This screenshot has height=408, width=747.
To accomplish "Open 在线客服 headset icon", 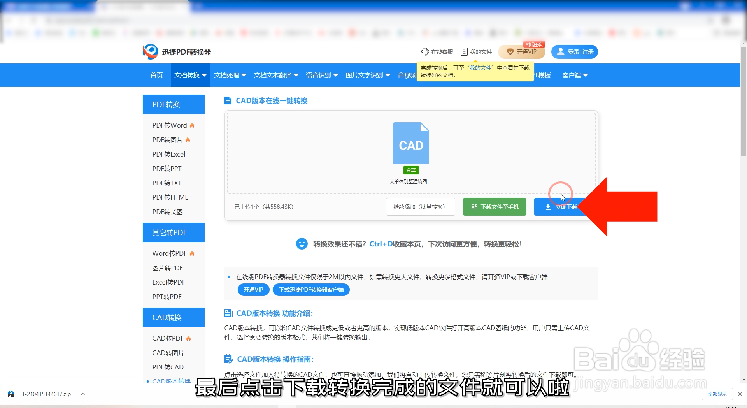I will 425,52.
